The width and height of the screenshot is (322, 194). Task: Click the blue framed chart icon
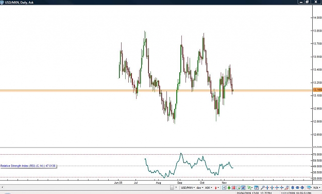tap(243, 188)
